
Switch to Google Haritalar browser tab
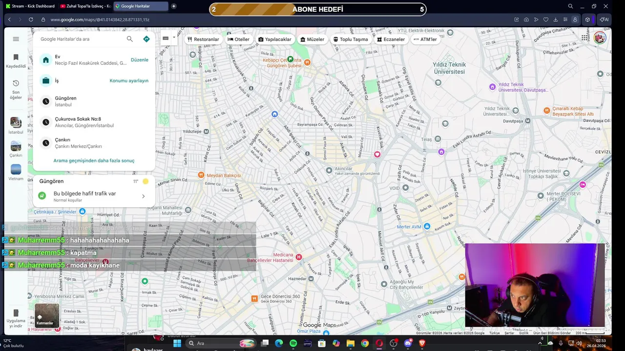pos(141,6)
